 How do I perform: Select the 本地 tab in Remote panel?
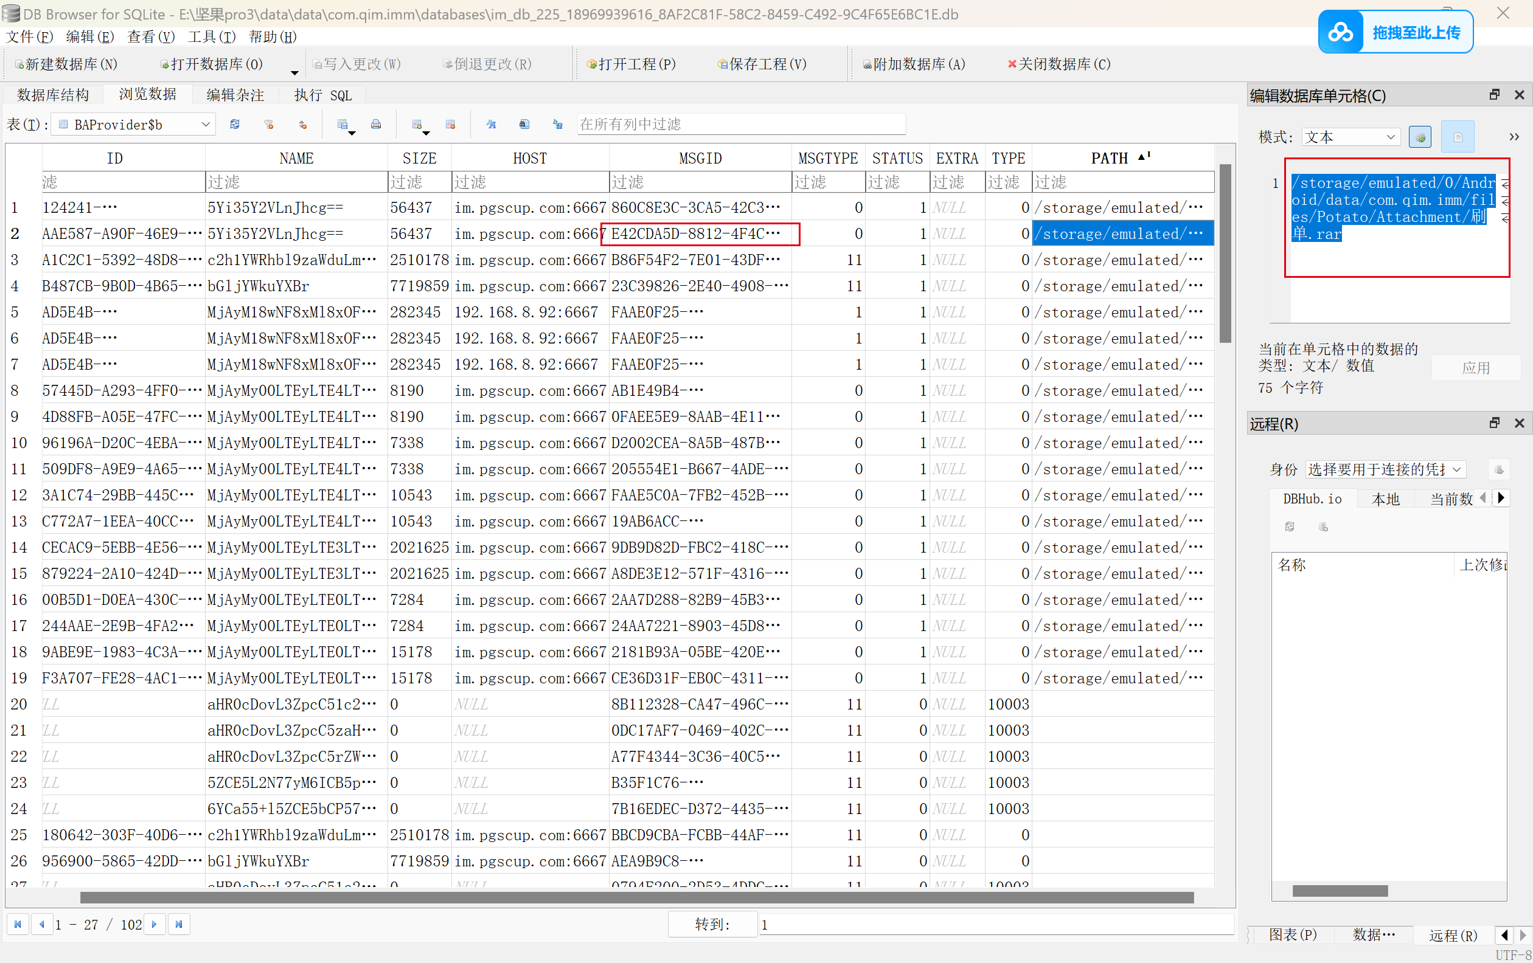pyautogui.click(x=1385, y=499)
